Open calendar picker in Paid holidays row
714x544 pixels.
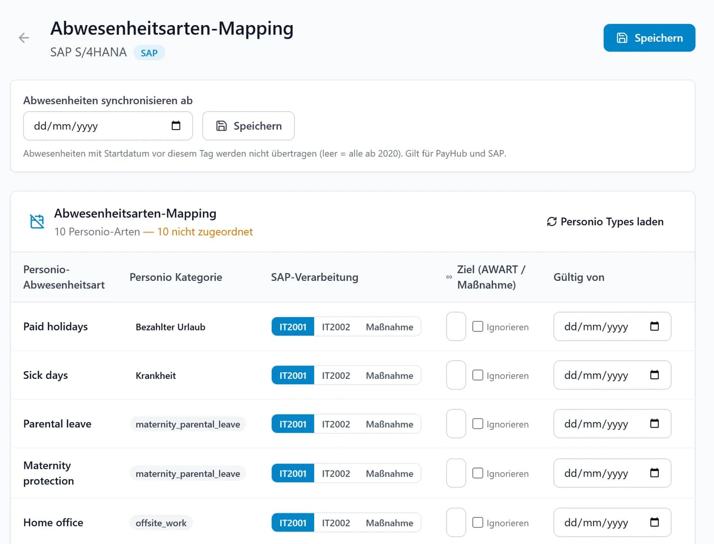pos(654,326)
